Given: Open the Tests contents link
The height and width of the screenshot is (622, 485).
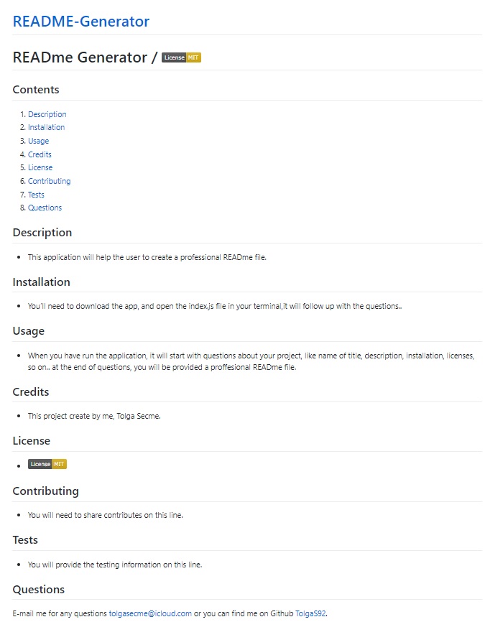Looking at the screenshot, I should click(36, 195).
